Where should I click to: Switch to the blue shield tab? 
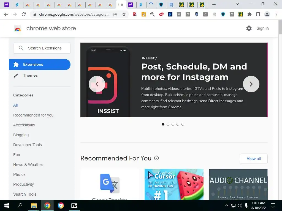[x=161, y=5]
